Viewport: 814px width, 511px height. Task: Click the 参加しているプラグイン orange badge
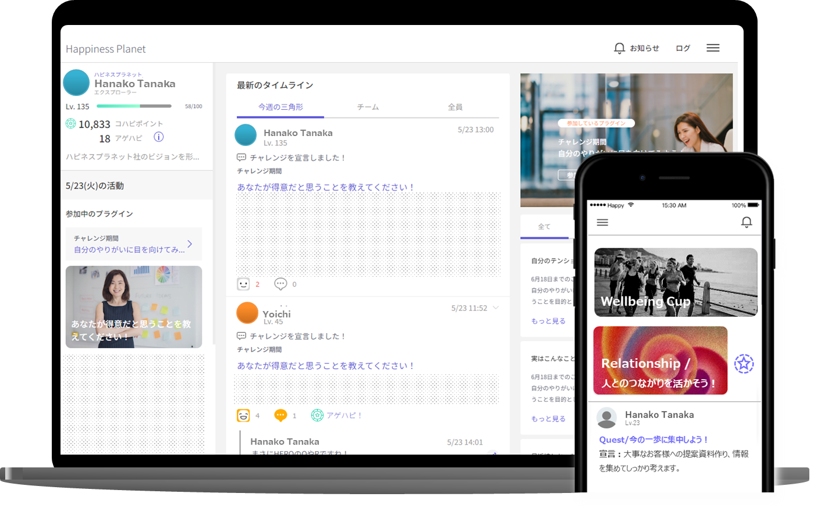click(x=596, y=123)
